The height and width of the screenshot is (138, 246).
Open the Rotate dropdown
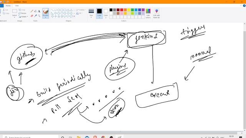(x=23, y=16)
